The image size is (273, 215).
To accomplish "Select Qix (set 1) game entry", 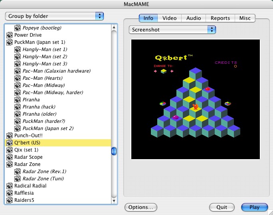I will 58,150.
